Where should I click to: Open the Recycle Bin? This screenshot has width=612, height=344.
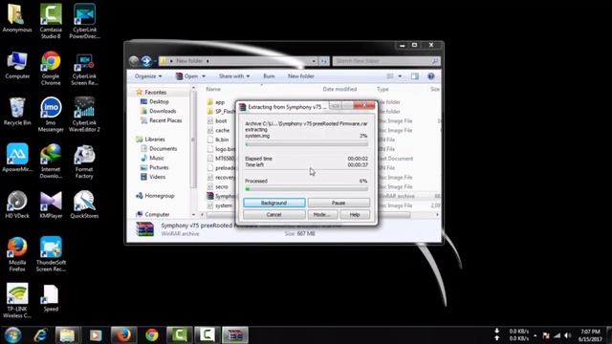17,112
